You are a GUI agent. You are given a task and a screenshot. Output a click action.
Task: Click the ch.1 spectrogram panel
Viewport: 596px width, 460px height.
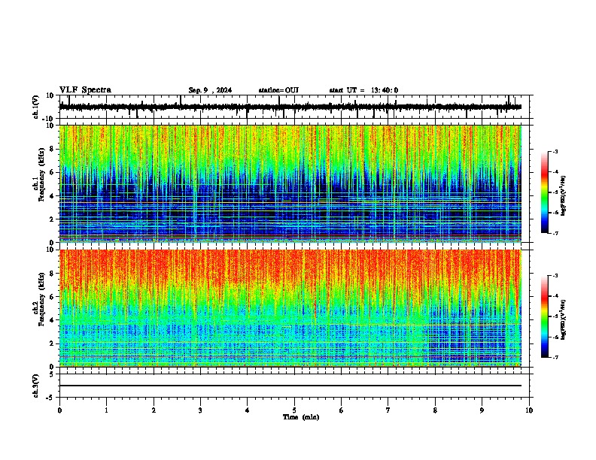290,183
